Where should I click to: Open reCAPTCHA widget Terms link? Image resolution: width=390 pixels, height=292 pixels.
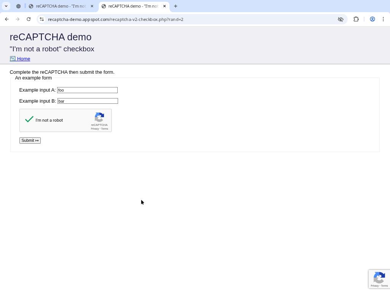point(104,129)
